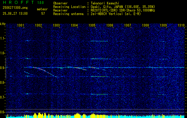The image size is (187, 118).
Task: Click time marker 1303
Action: [56, 25]
